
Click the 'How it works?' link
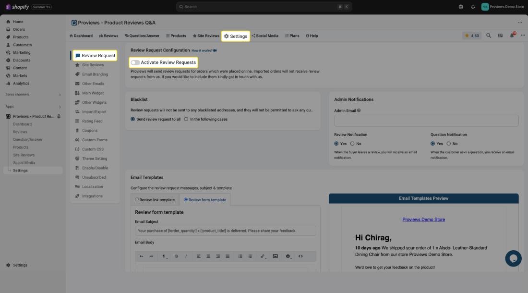tap(202, 50)
